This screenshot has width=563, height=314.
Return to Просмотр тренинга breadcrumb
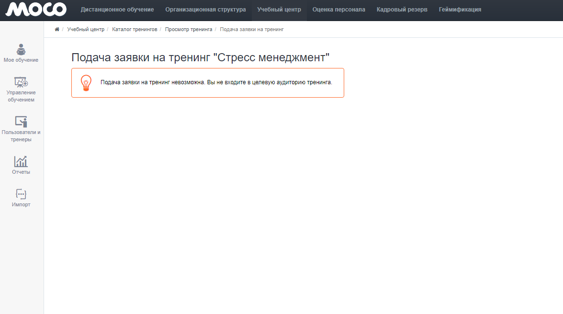[x=189, y=29]
